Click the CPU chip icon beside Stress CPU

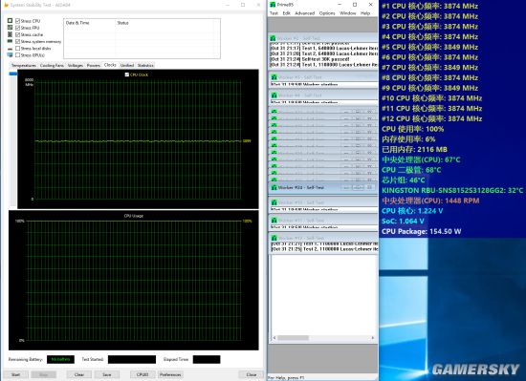tap(11, 21)
